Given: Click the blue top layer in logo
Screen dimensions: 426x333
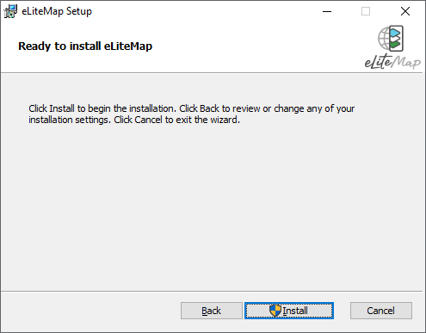Looking at the screenshot, I should 395,34.
